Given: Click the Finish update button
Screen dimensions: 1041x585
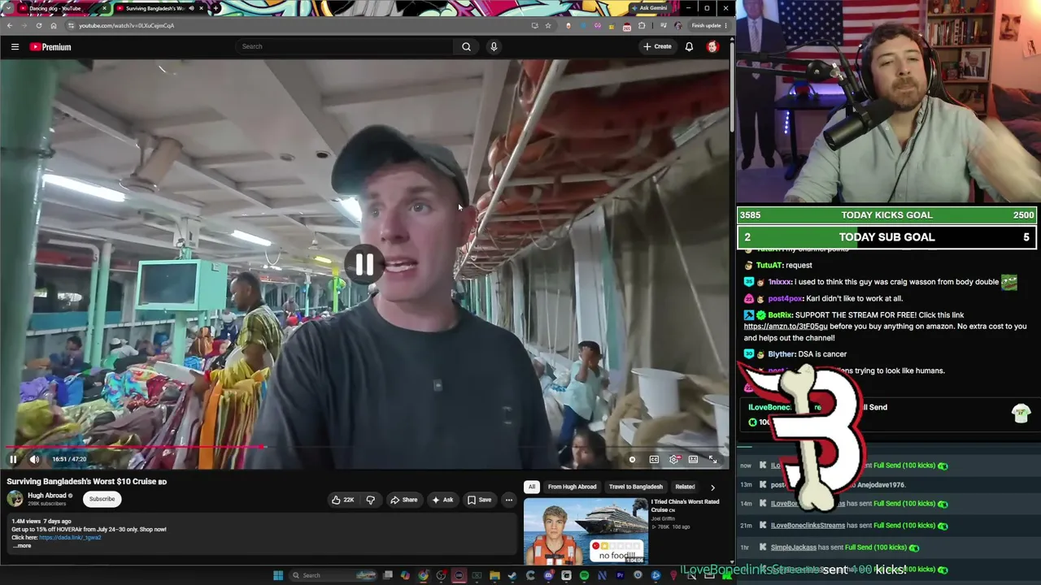Looking at the screenshot, I should (709, 26).
